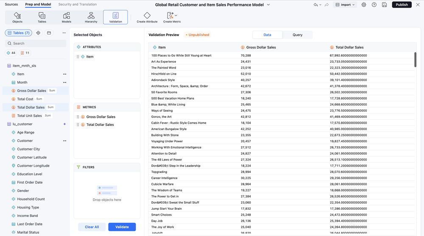Toggle the metrics count filter chip (11)

[x=25, y=53]
